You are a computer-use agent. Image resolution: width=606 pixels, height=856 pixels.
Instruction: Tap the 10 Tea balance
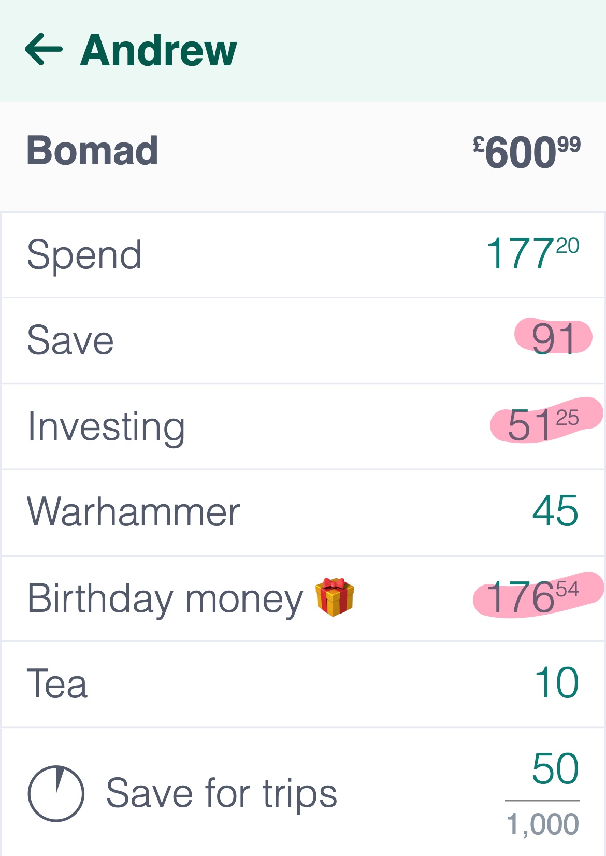point(557,683)
